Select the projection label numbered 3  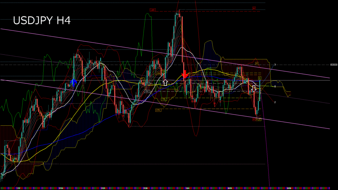[x=275, y=65]
